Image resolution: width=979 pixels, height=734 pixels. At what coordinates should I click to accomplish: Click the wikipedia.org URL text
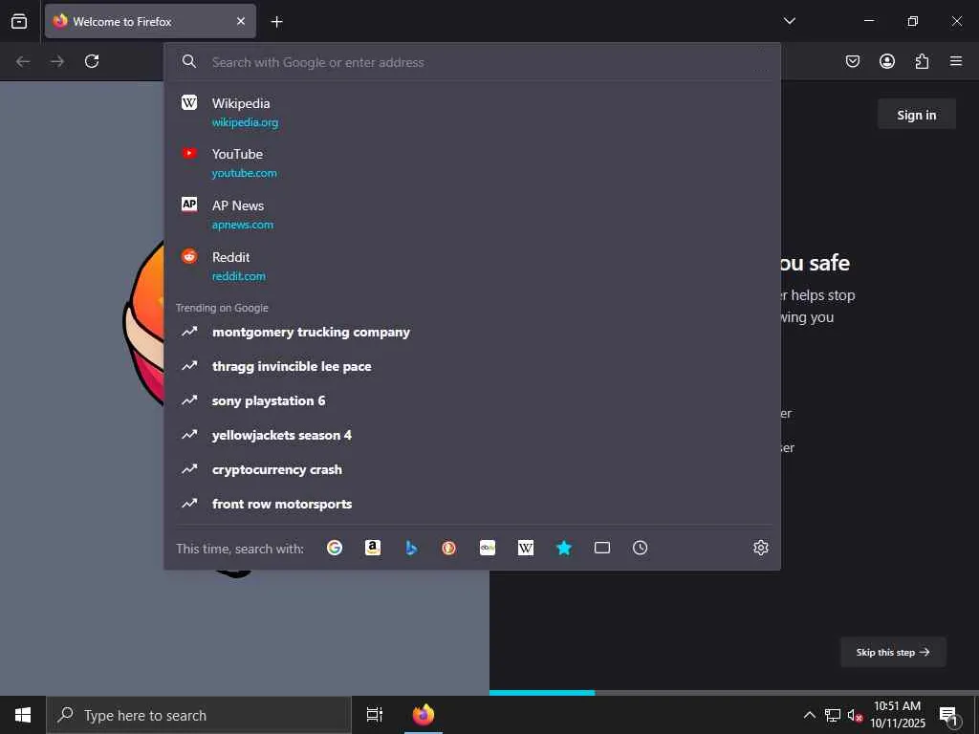[245, 122]
